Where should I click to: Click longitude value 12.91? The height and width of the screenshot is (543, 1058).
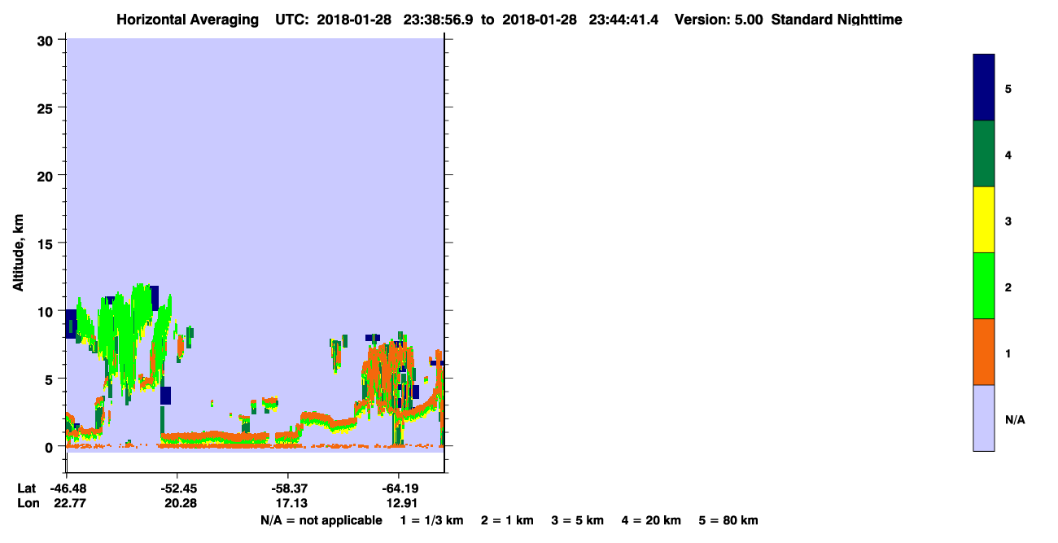[401, 503]
